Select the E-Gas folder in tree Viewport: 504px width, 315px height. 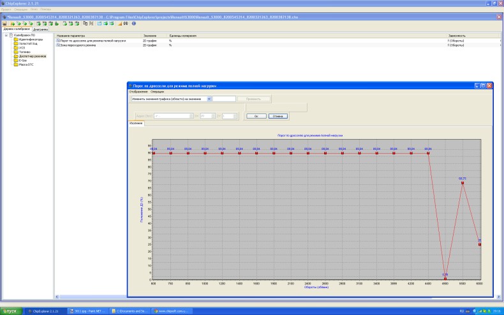pos(24,59)
